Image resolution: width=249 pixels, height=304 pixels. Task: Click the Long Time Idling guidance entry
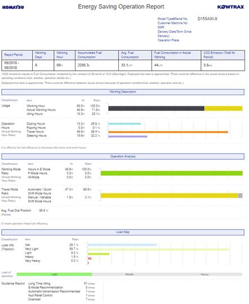click(39, 283)
